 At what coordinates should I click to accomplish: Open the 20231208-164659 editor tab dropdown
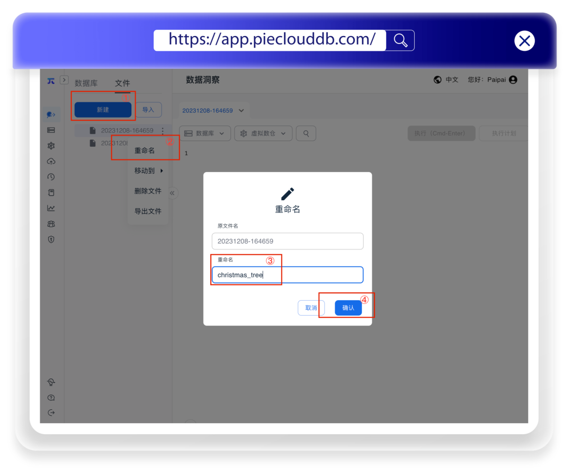pyautogui.click(x=242, y=111)
